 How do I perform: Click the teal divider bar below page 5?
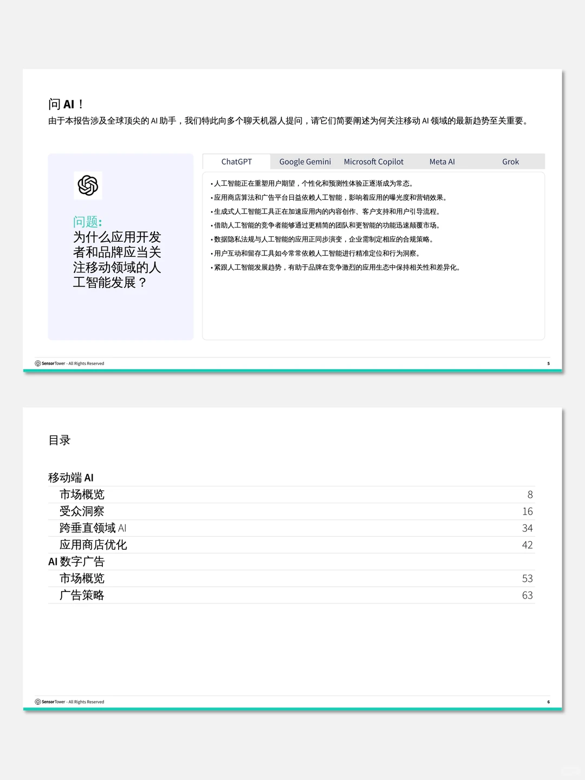(x=292, y=372)
